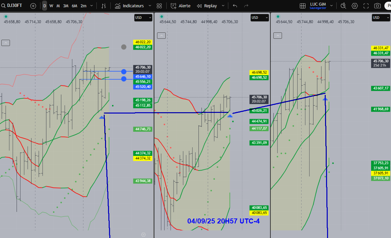Expand the layout management dropdown arrow

(331, 6)
